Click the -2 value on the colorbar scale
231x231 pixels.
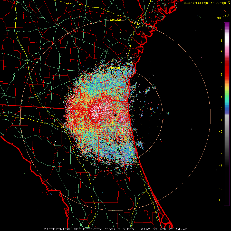click(220, 132)
